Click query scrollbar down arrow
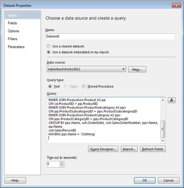 pos(163,141)
